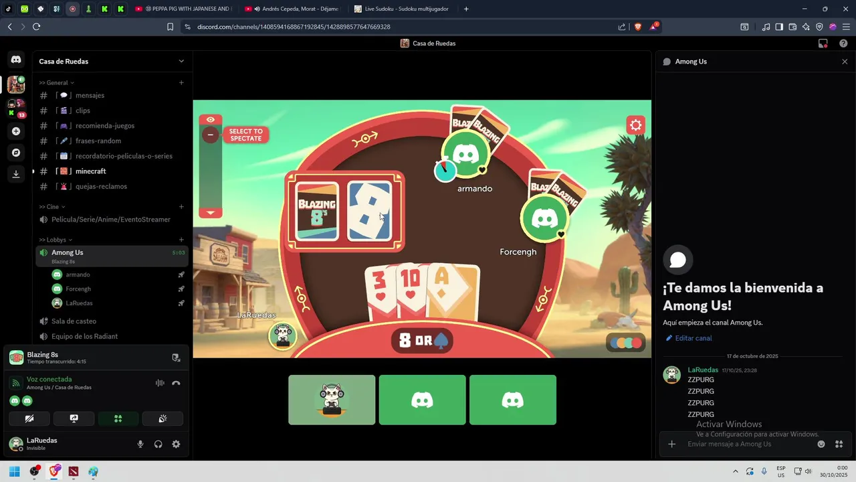
Task: Open apps launcher next to emoji button
Action: (839, 444)
